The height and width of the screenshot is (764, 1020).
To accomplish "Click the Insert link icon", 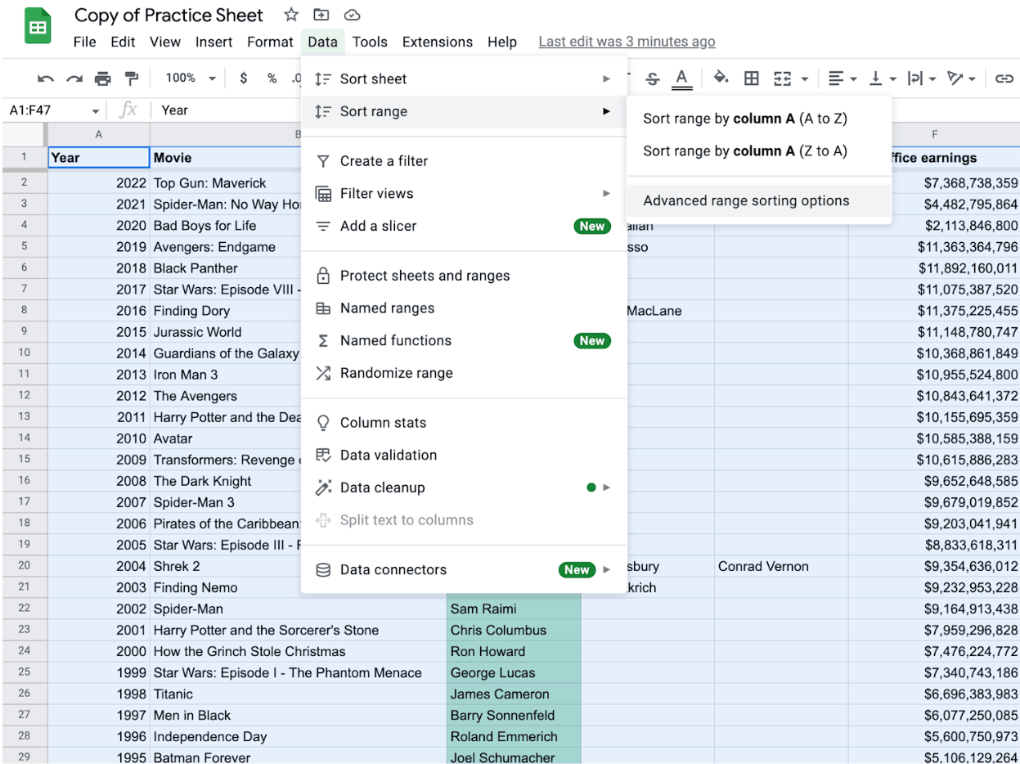I will pos(1004,79).
